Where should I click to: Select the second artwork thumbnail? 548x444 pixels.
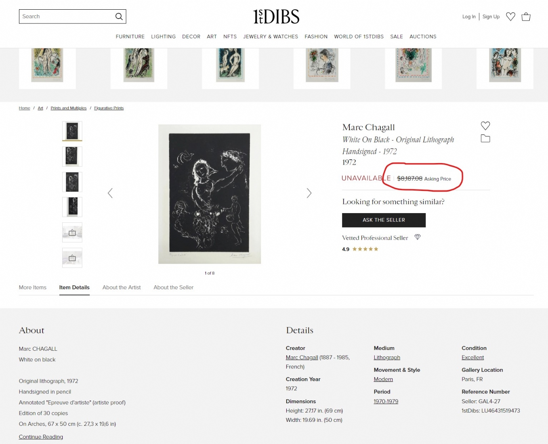tap(72, 157)
